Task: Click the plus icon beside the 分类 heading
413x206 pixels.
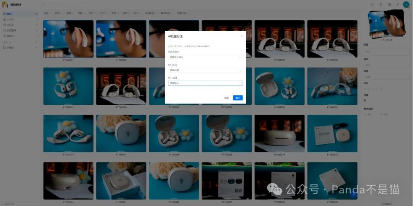Action: pyautogui.click(x=36, y=42)
